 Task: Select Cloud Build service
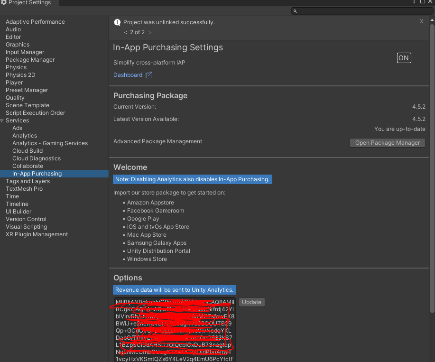(x=28, y=150)
